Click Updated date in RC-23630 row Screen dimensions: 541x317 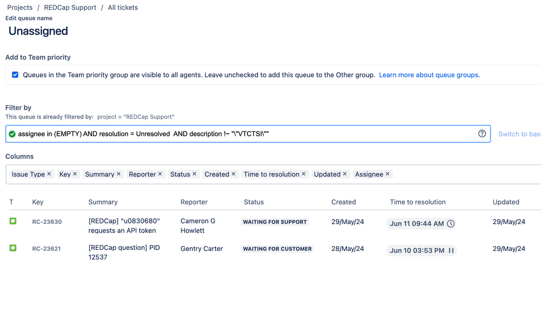click(509, 222)
